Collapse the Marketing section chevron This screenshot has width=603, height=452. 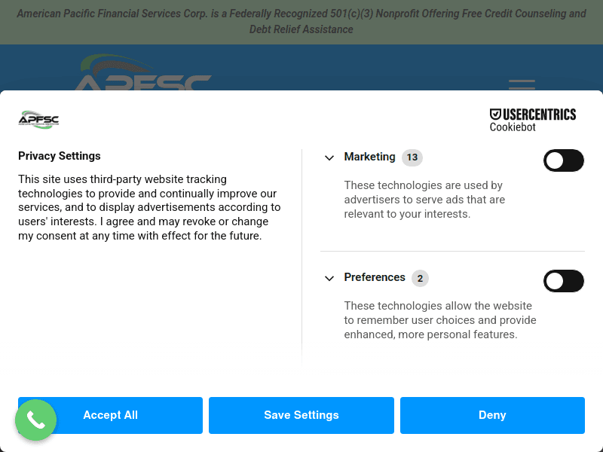pos(329,157)
